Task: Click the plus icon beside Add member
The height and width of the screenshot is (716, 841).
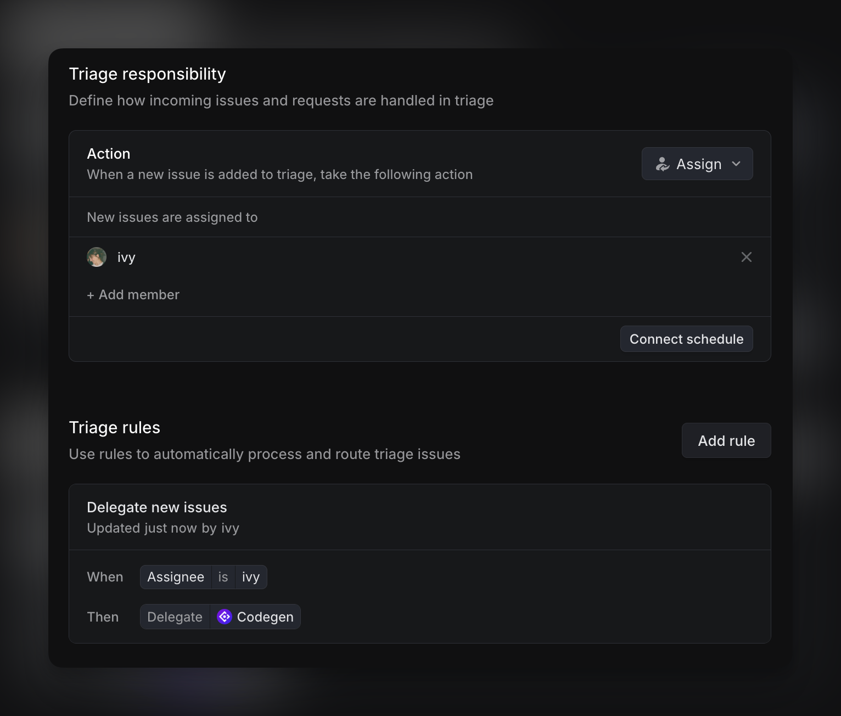Action: [x=91, y=295]
